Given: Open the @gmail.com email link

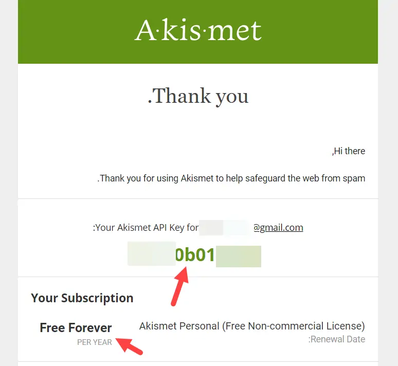Looking at the screenshot, I should point(278,227).
